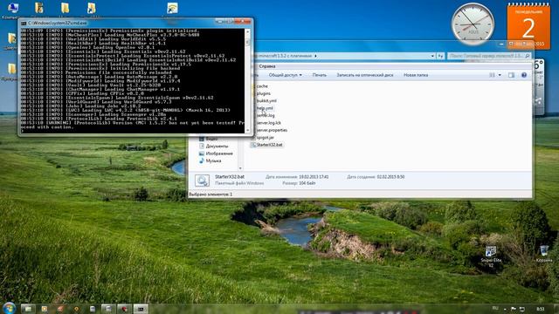Click the Новая папка button
559x314 pixels.
[416, 75]
